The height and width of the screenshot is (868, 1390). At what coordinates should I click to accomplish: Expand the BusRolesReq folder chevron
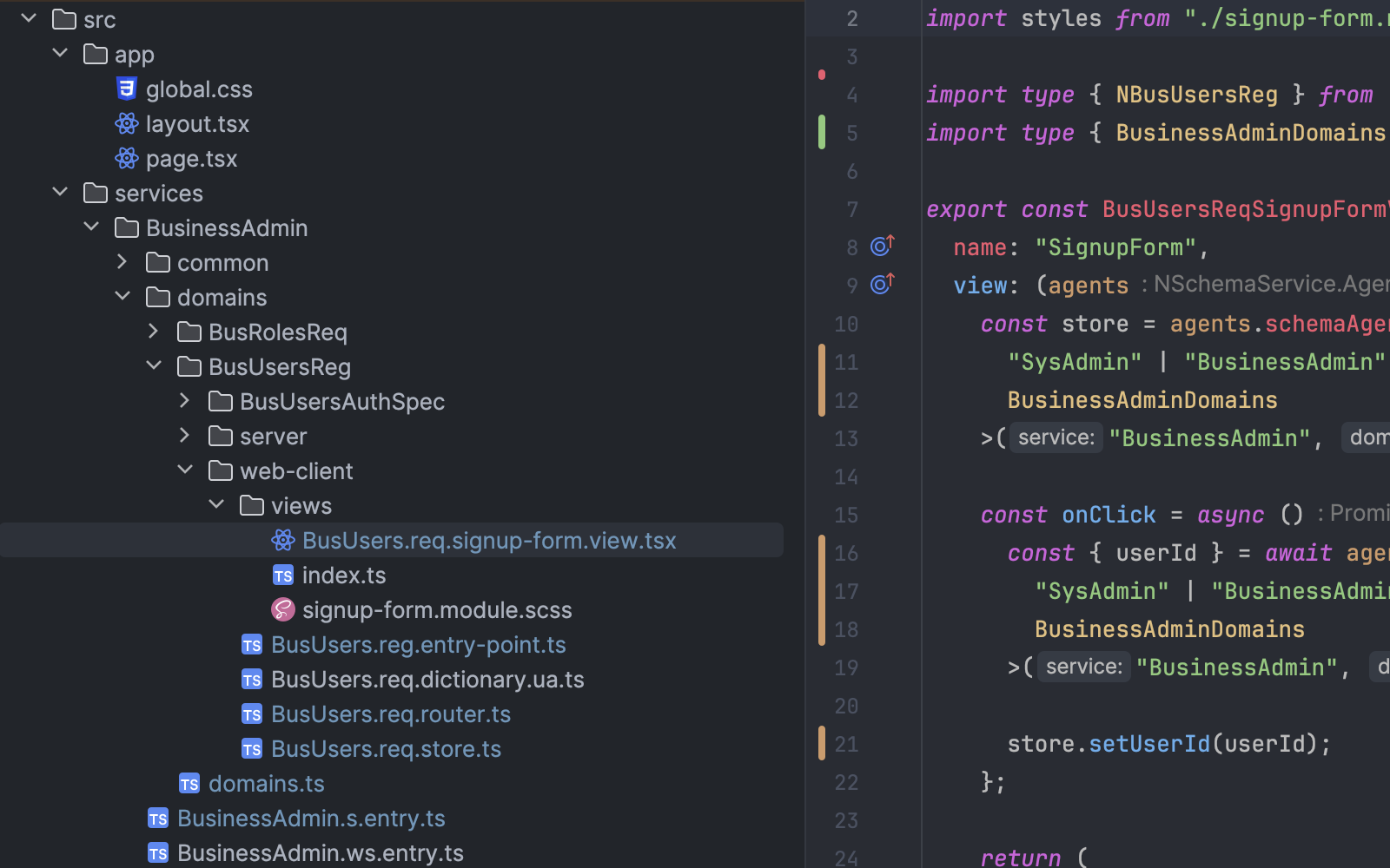click(154, 331)
